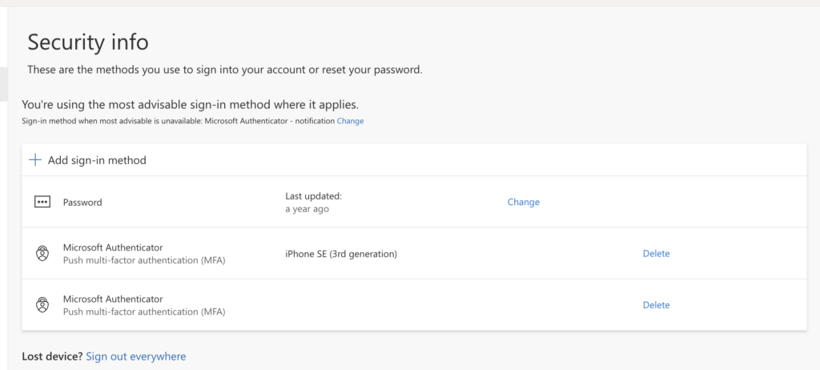Screen dimensions: 820x370
Task: Click the Lost device? label
Action: coord(52,357)
